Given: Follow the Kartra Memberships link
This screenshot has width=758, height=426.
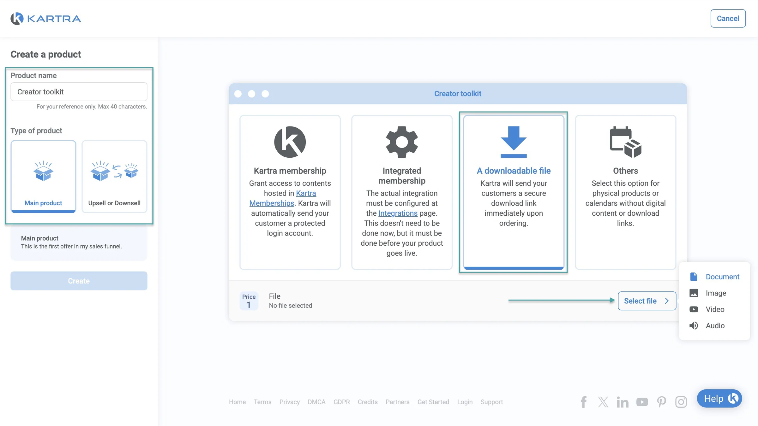Looking at the screenshot, I should click(x=283, y=198).
